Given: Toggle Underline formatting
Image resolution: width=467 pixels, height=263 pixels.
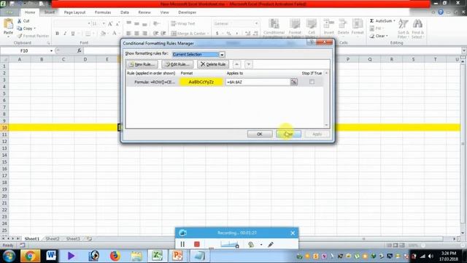Looking at the screenshot, I should tap(73, 34).
